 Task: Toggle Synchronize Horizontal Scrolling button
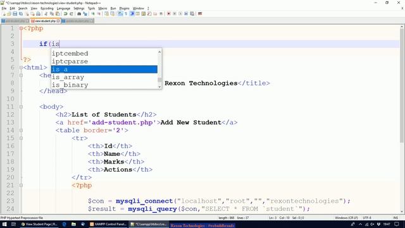[x=113, y=14]
